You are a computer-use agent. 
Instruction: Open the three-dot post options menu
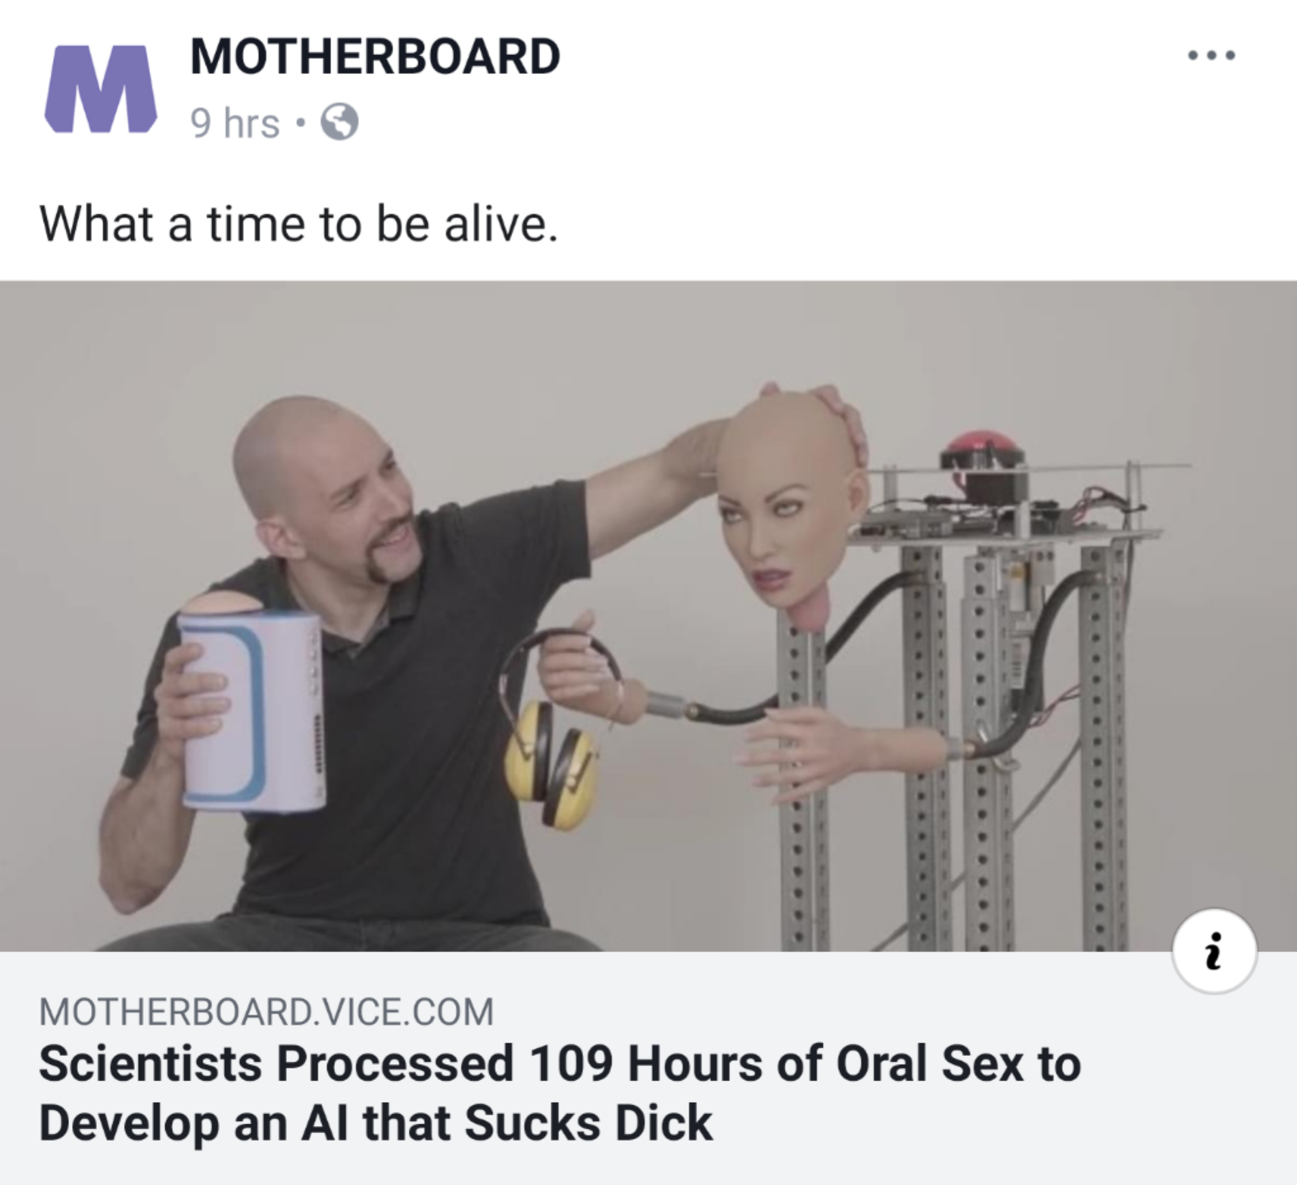[1211, 56]
